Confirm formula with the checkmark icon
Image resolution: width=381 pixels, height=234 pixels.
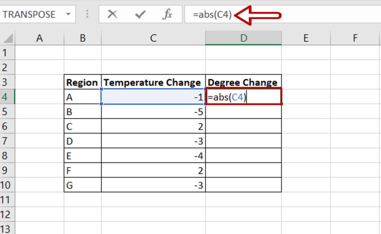click(140, 15)
